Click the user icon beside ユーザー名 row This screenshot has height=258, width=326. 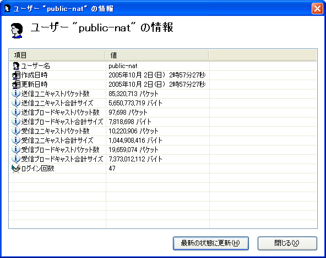[x=16, y=66]
